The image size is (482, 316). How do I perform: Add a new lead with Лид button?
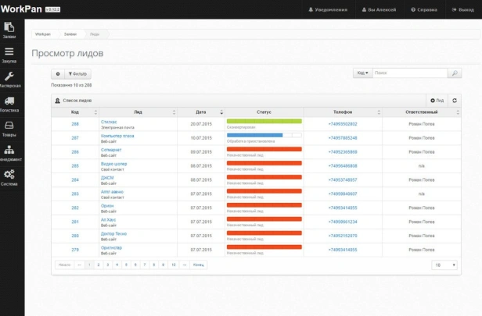(437, 101)
